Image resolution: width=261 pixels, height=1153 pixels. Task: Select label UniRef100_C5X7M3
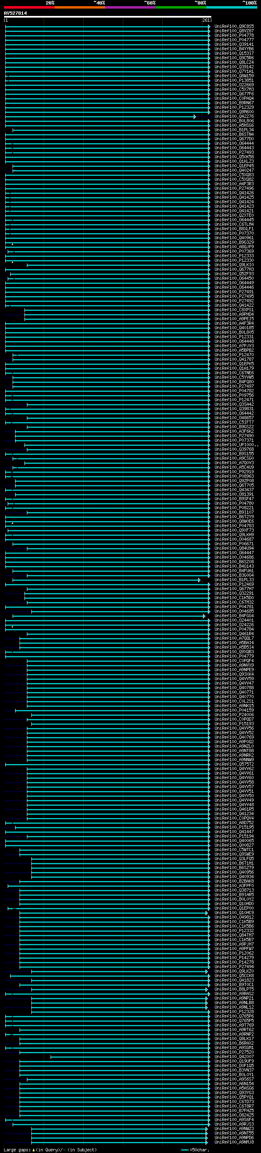pyautogui.click(x=234, y=89)
